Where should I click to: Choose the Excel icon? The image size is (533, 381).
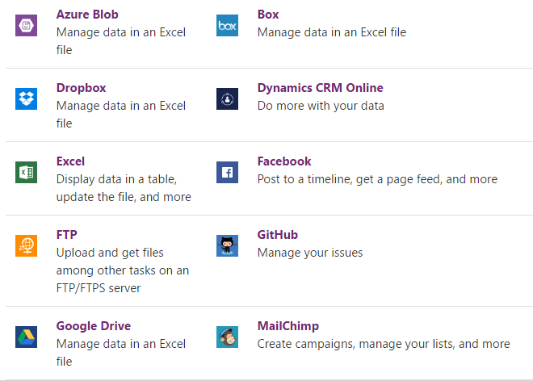27,172
